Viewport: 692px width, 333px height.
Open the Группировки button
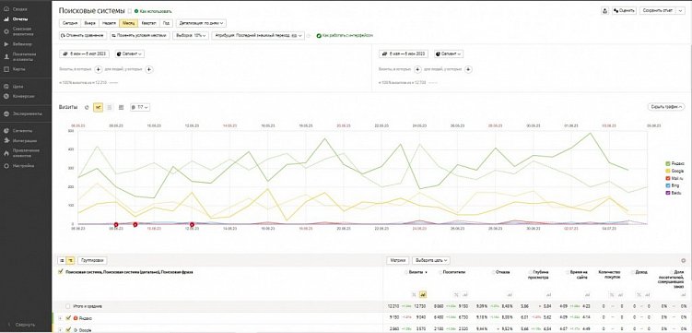(93, 261)
